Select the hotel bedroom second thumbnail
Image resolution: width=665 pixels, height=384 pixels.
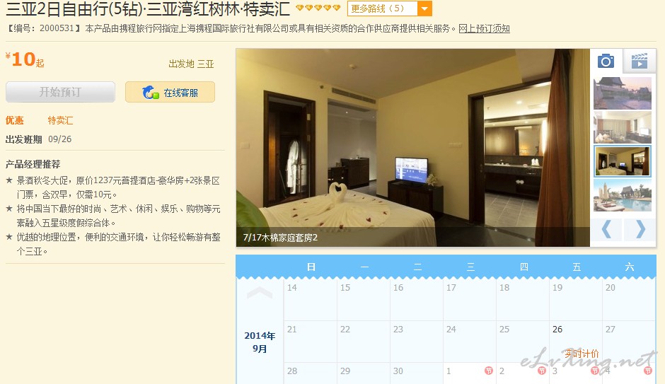pyautogui.click(x=622, y=127)
